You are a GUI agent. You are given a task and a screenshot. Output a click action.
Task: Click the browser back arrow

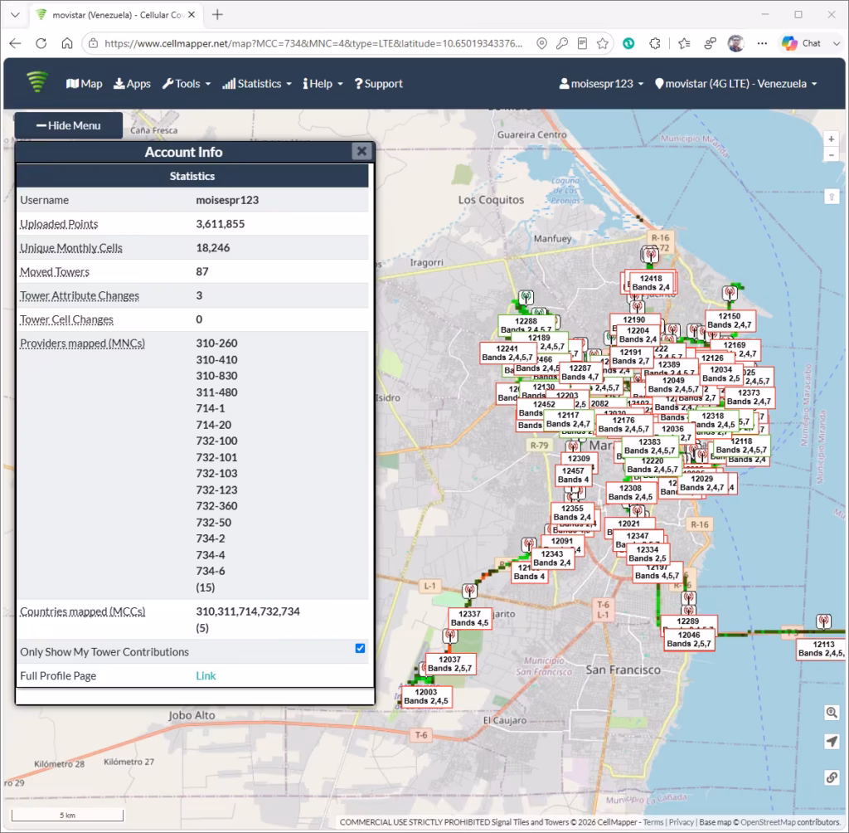click(15, 43)
